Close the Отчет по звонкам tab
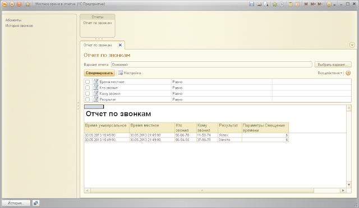The width and height of the screenshot is (359, 208). tap(120, 45)
